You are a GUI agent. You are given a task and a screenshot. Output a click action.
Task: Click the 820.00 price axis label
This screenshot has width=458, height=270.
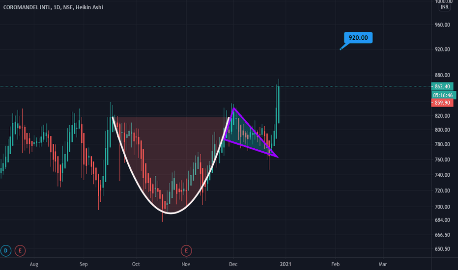click(442, 116)
